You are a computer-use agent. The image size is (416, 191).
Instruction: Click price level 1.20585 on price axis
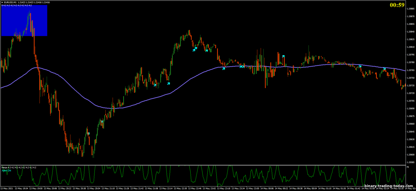click(410, 162)
